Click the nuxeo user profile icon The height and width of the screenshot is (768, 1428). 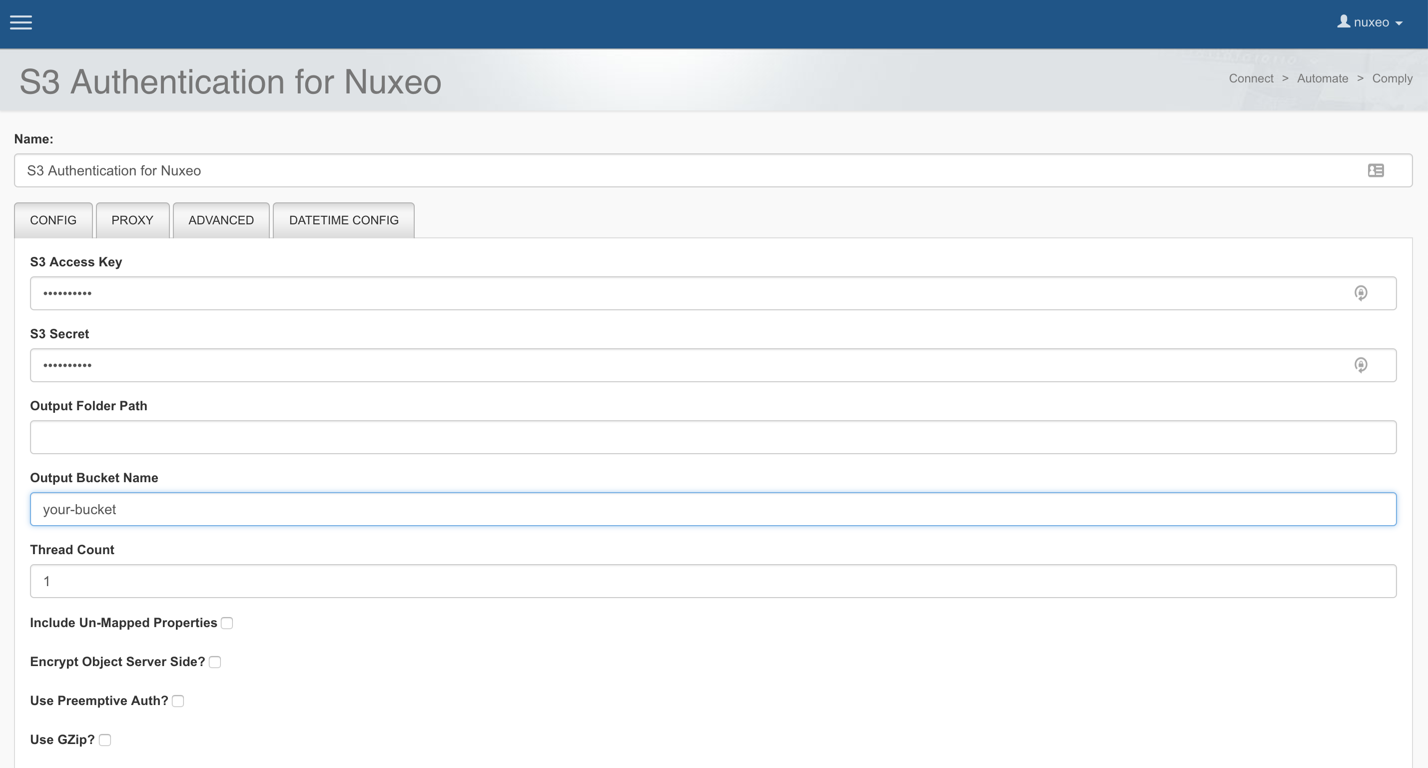[x=1343, y=21]
